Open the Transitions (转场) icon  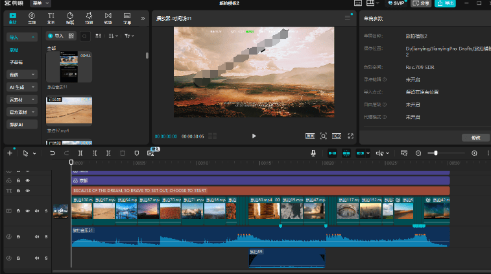click(x=107, y=16)
